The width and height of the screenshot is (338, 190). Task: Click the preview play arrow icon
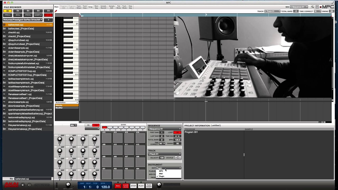pyautogui.click(x=22, y=185)
